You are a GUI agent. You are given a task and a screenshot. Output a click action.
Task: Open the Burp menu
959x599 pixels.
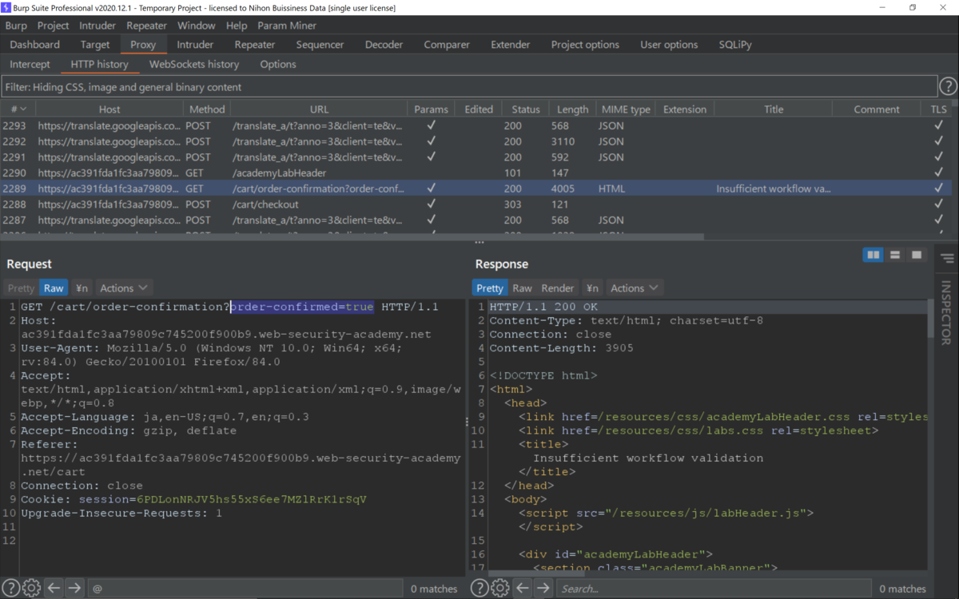(16, 26)
